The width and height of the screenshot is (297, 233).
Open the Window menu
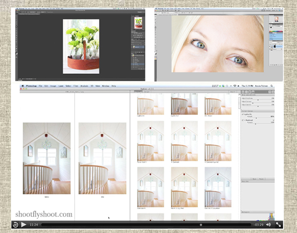click(x=106, y=86)
